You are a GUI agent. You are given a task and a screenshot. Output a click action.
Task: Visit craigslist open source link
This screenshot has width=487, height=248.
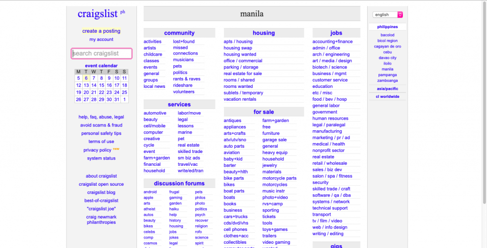pyautogui.click(x=101, y=184)
